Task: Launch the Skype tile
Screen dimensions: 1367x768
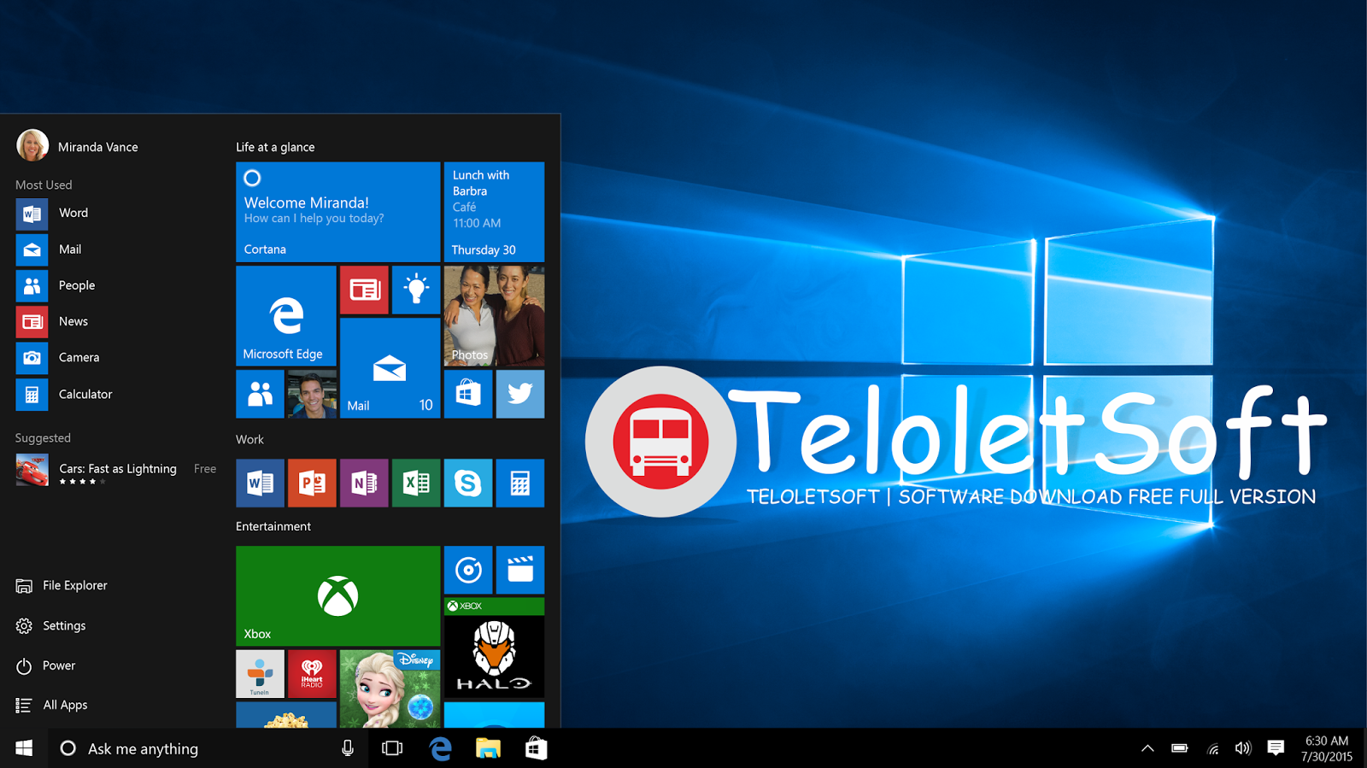Action: pos(468,483)
